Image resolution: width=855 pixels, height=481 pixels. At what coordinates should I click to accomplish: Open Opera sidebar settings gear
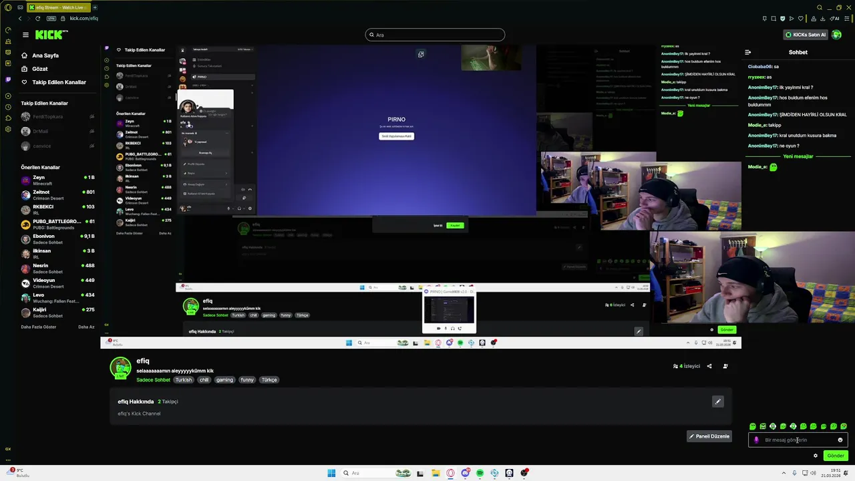tap(8, 129)
